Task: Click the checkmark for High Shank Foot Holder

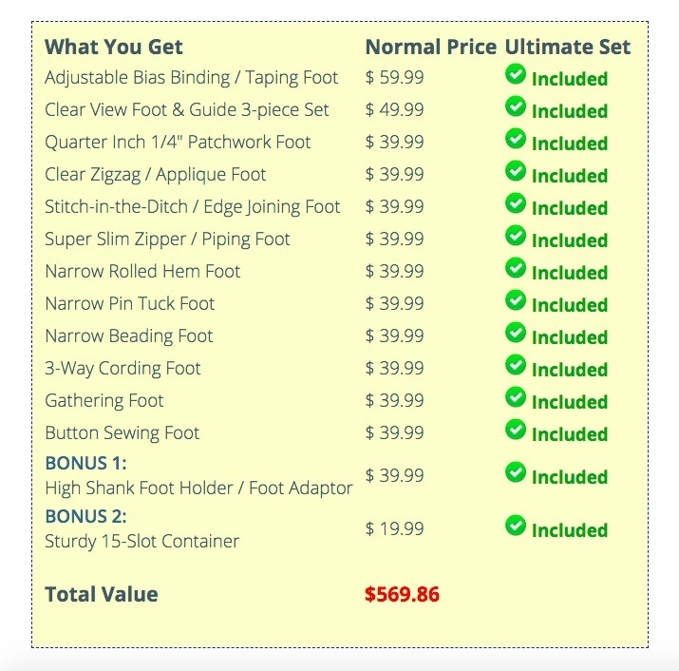Action: (516, 472)
